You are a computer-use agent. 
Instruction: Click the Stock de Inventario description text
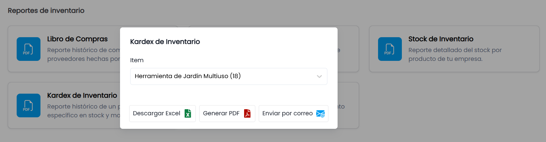(455, 54)
